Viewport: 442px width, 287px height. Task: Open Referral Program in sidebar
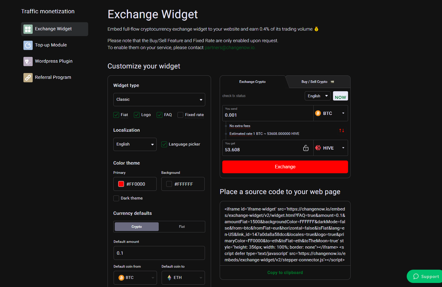point(55,78)
